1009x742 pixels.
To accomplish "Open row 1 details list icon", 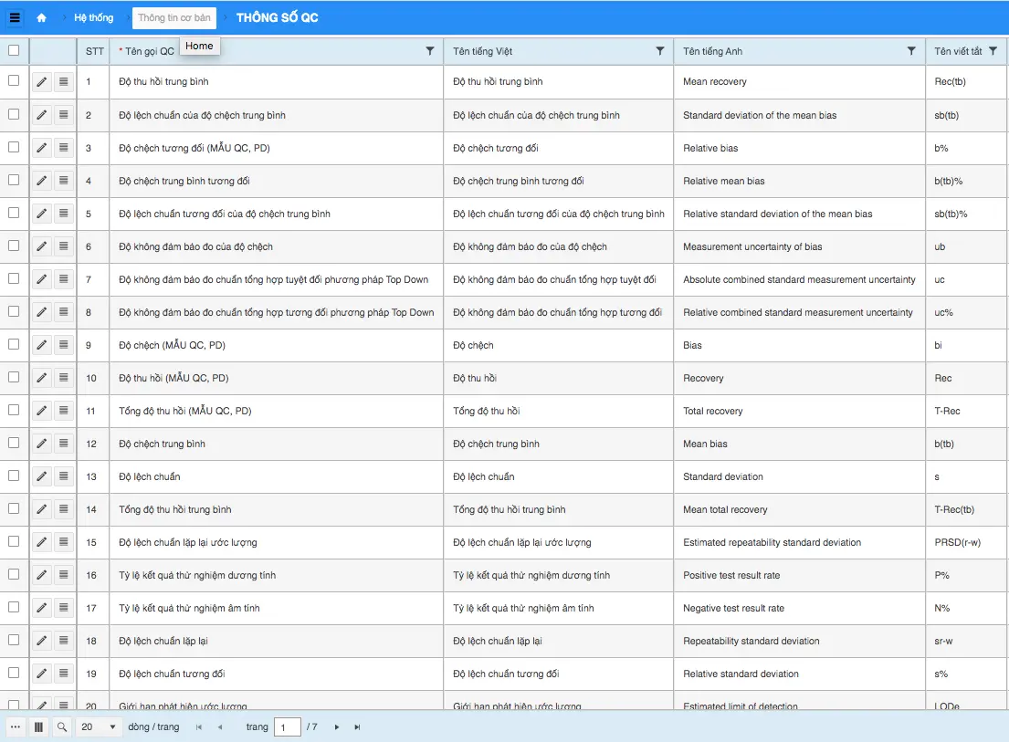I will pos(64,81).
